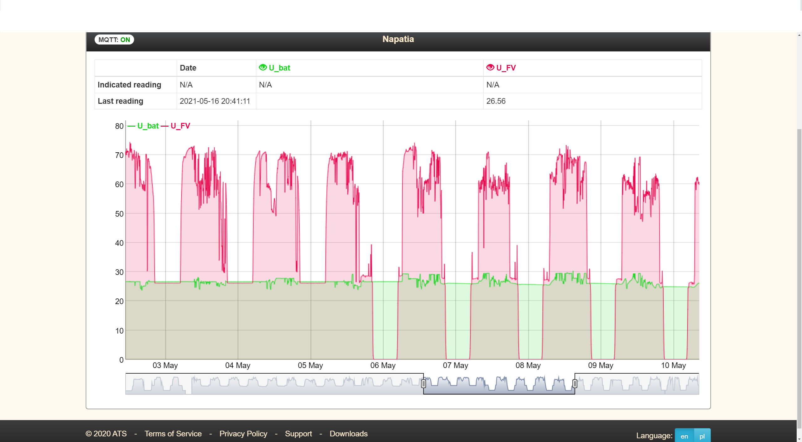Click the 06 May label on the axis
Viewport: 802px width, 442px height.
[x=383, y=365]
